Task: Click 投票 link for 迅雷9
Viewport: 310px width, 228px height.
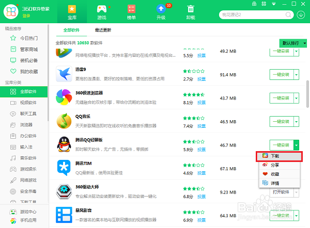Action: coord(202,79)
